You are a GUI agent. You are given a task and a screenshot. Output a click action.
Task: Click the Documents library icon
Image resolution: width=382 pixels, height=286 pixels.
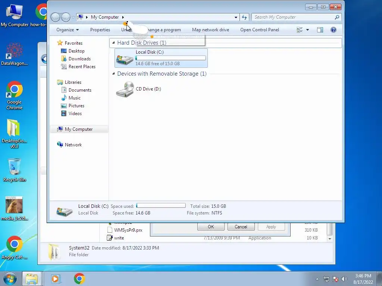[x=64, y=90]
